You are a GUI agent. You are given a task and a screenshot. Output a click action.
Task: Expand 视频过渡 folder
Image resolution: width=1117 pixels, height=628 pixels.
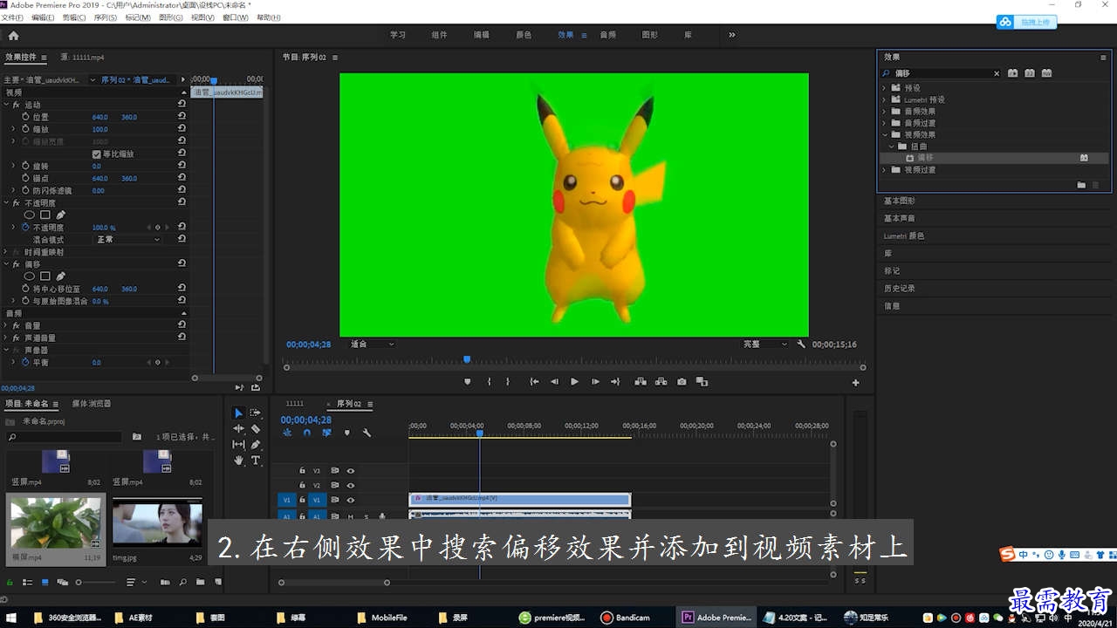(884, 170)
